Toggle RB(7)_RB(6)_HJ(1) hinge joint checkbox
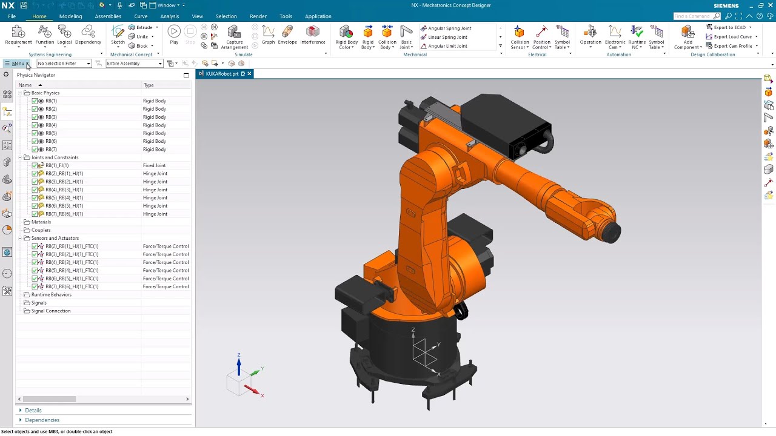776x436 pixels. (35, 214)
